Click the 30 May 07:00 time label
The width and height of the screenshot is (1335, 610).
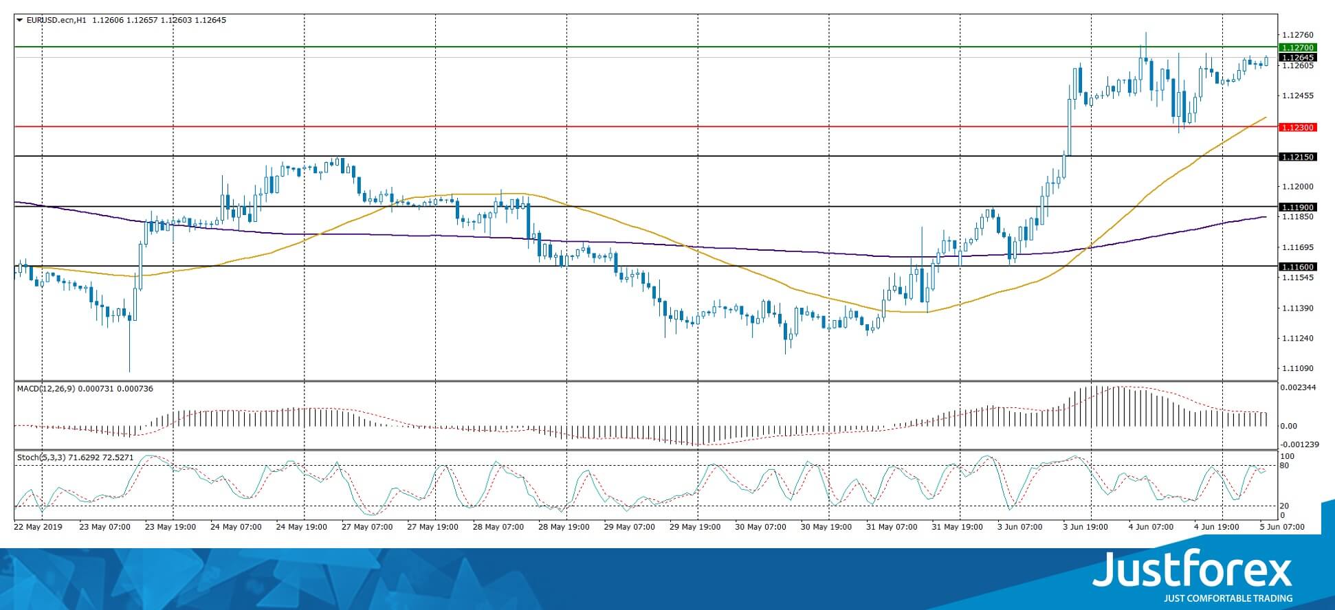click(x=760, y=527)
